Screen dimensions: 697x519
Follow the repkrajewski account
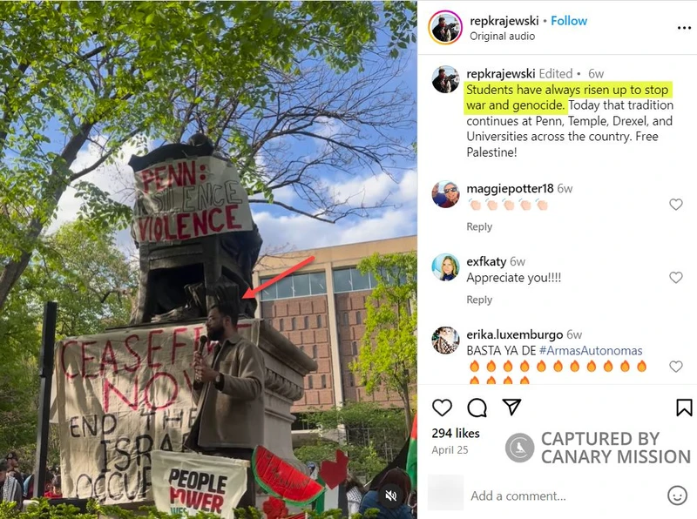coord(569,21)
